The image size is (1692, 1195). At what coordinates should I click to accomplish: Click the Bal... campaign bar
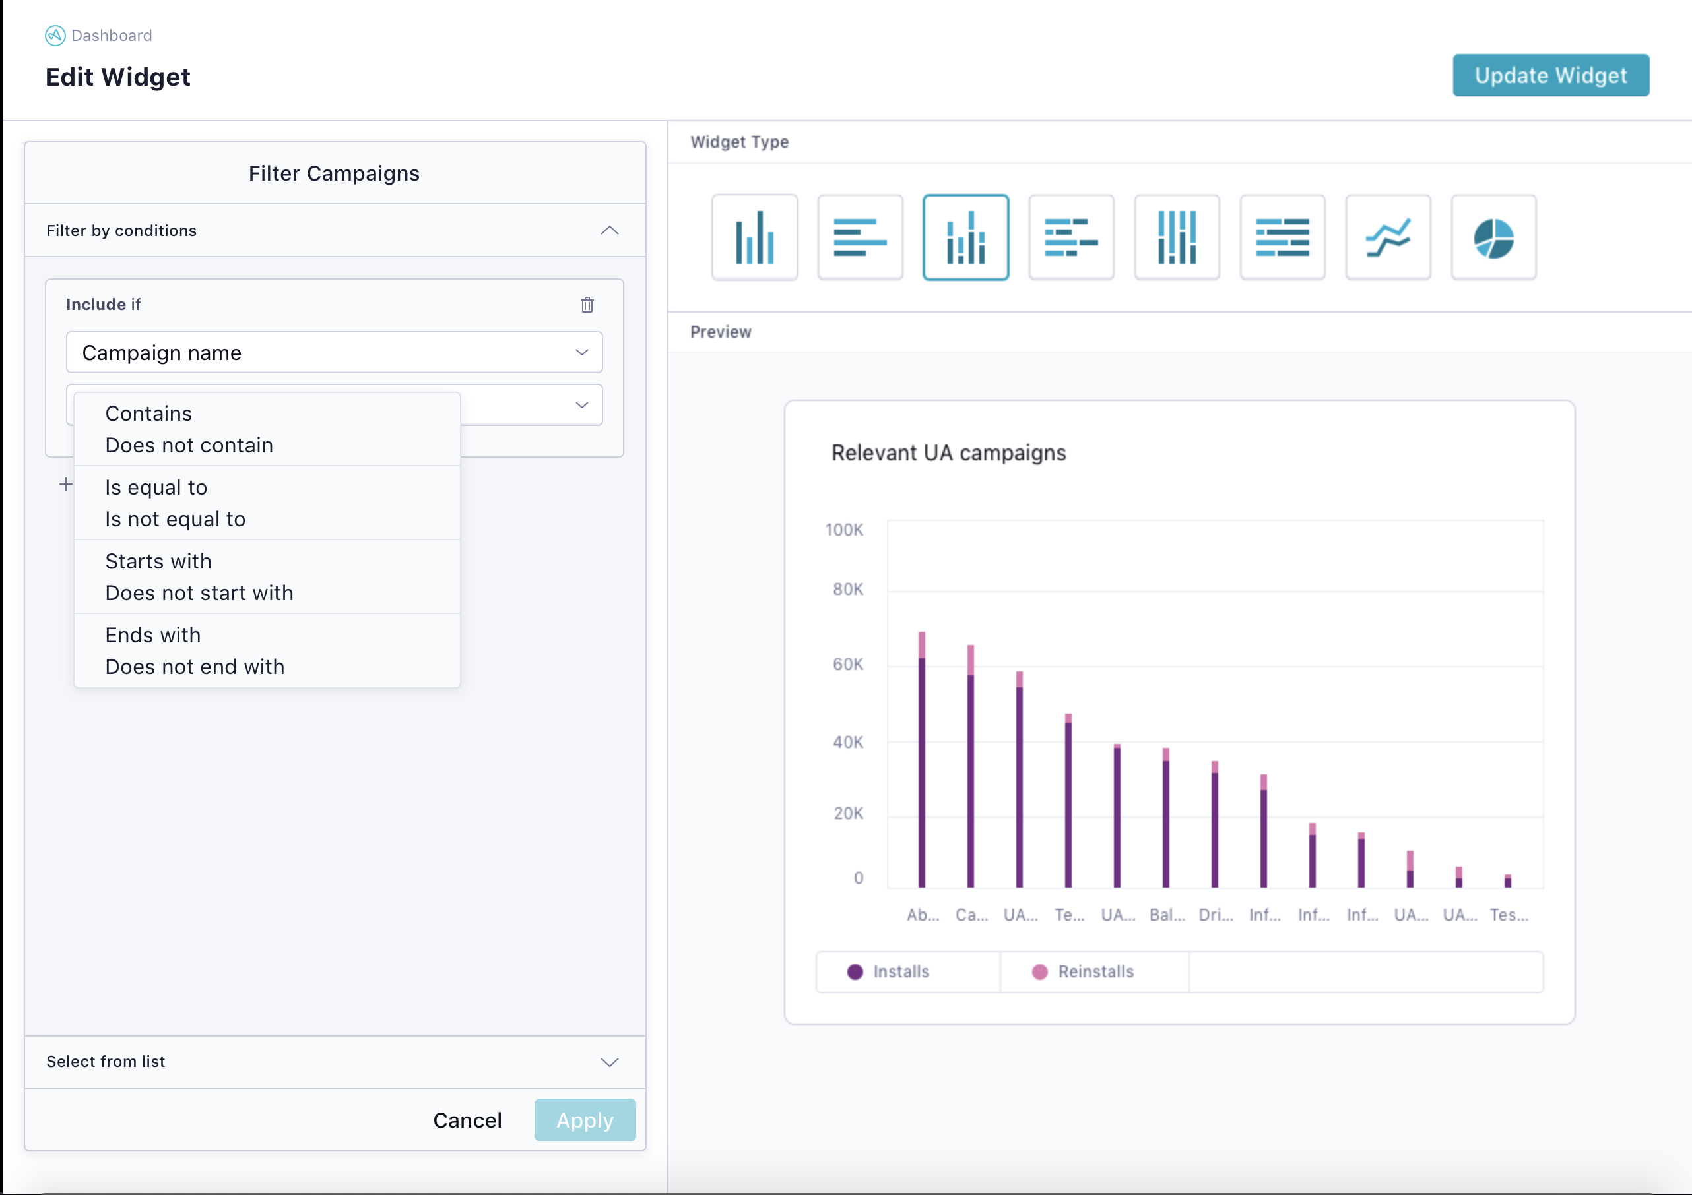[x=1166, y=818]
